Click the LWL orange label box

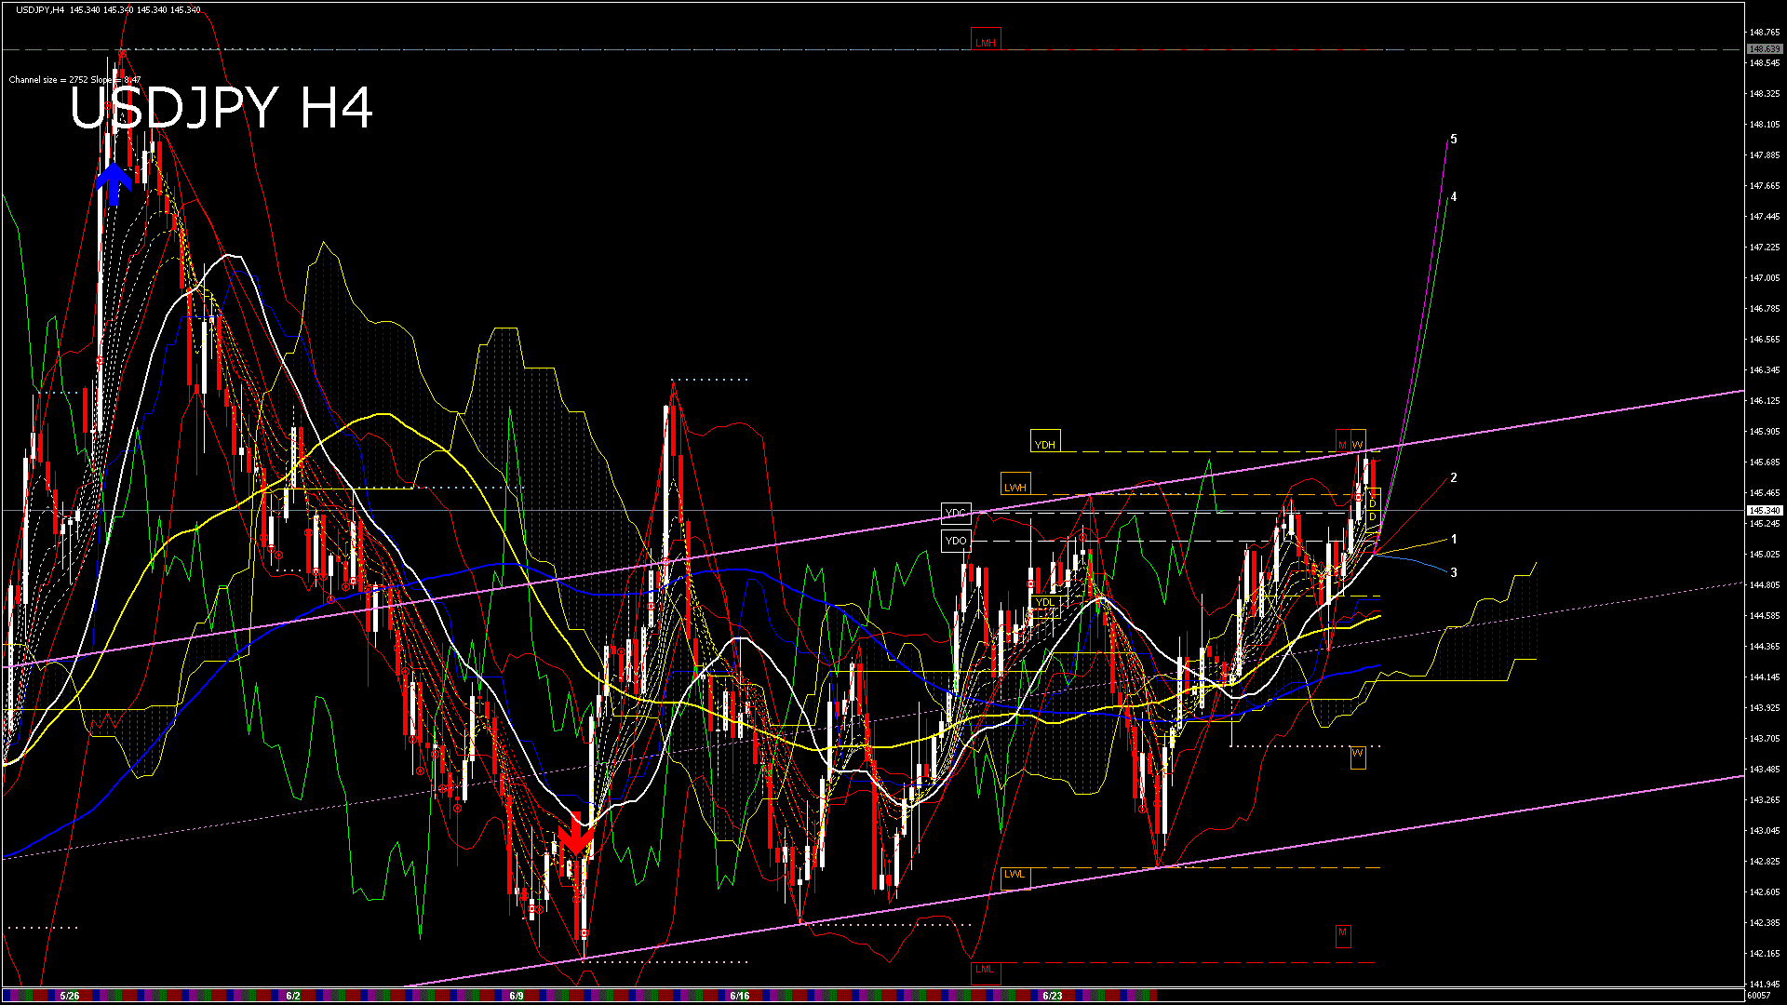[1014, 875]
